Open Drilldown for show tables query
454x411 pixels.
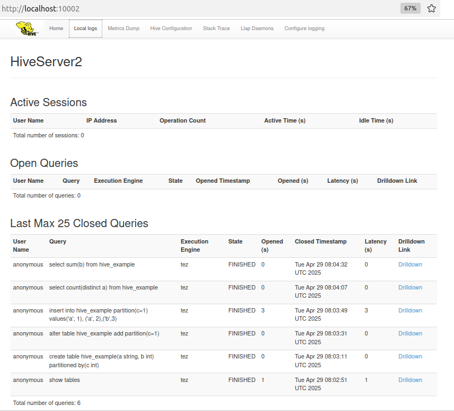click(410, 380)
